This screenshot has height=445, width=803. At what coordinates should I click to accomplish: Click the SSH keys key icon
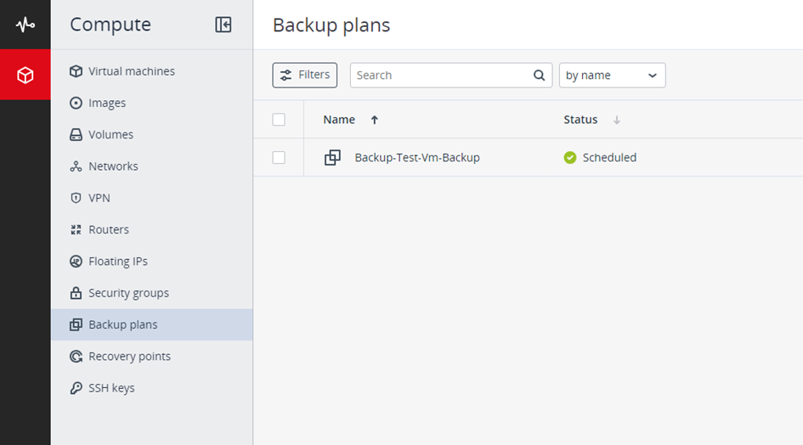click(76, 388)
